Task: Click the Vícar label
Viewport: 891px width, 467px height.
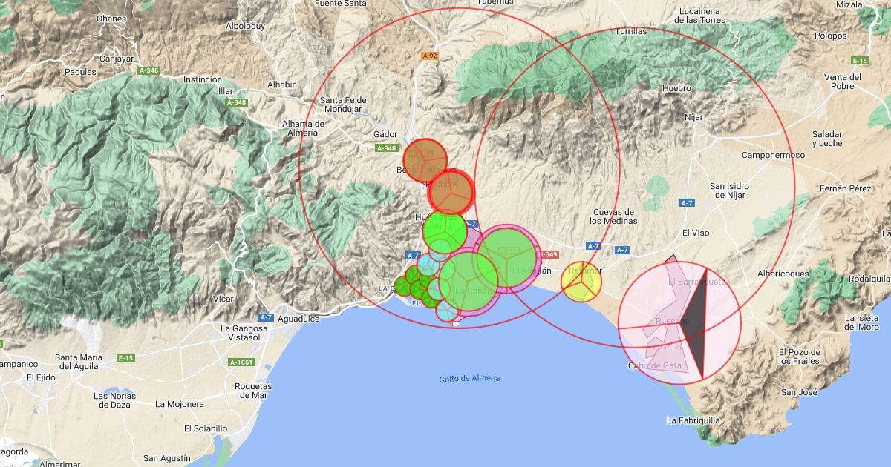Action: coord(223,299)
